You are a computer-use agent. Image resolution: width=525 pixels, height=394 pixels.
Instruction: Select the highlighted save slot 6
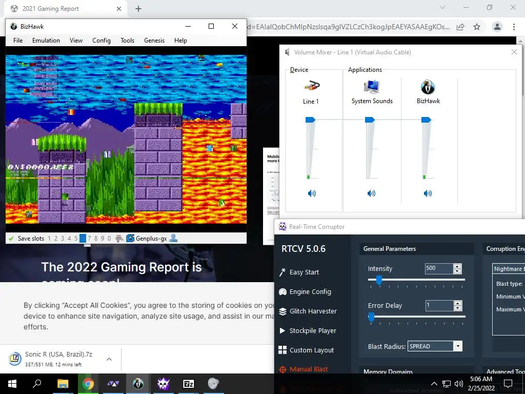pos(83,239)
